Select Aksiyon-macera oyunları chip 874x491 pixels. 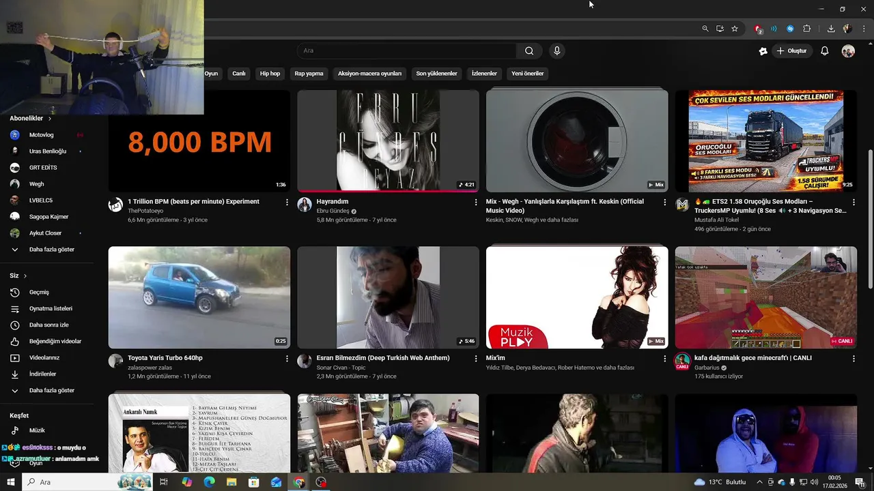pyautogui.click(x=369, y=74)
